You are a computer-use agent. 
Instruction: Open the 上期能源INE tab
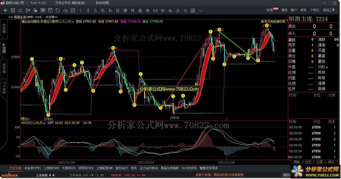[x=104, y=168]
